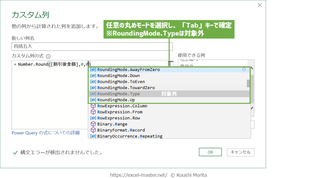The height and width of the screenshot is (178, 317).
Task: Select RowExpression.From suggestion
Action: click(x=120, y=112)
